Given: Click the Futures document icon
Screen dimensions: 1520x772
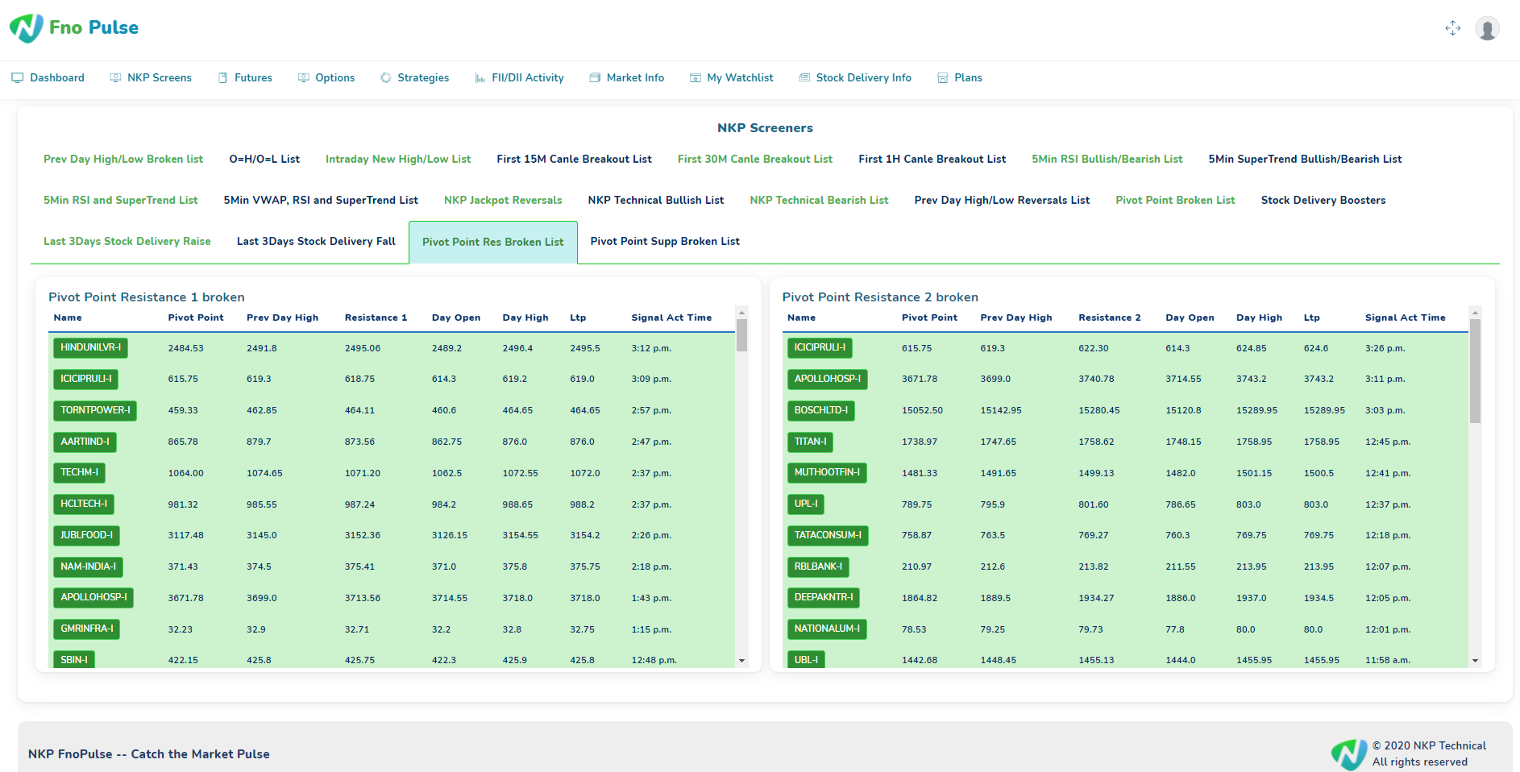Looking at the screenshot, I should click(222, 78).
